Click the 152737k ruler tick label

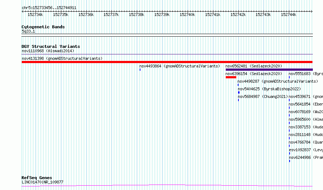tap(111, 15)
